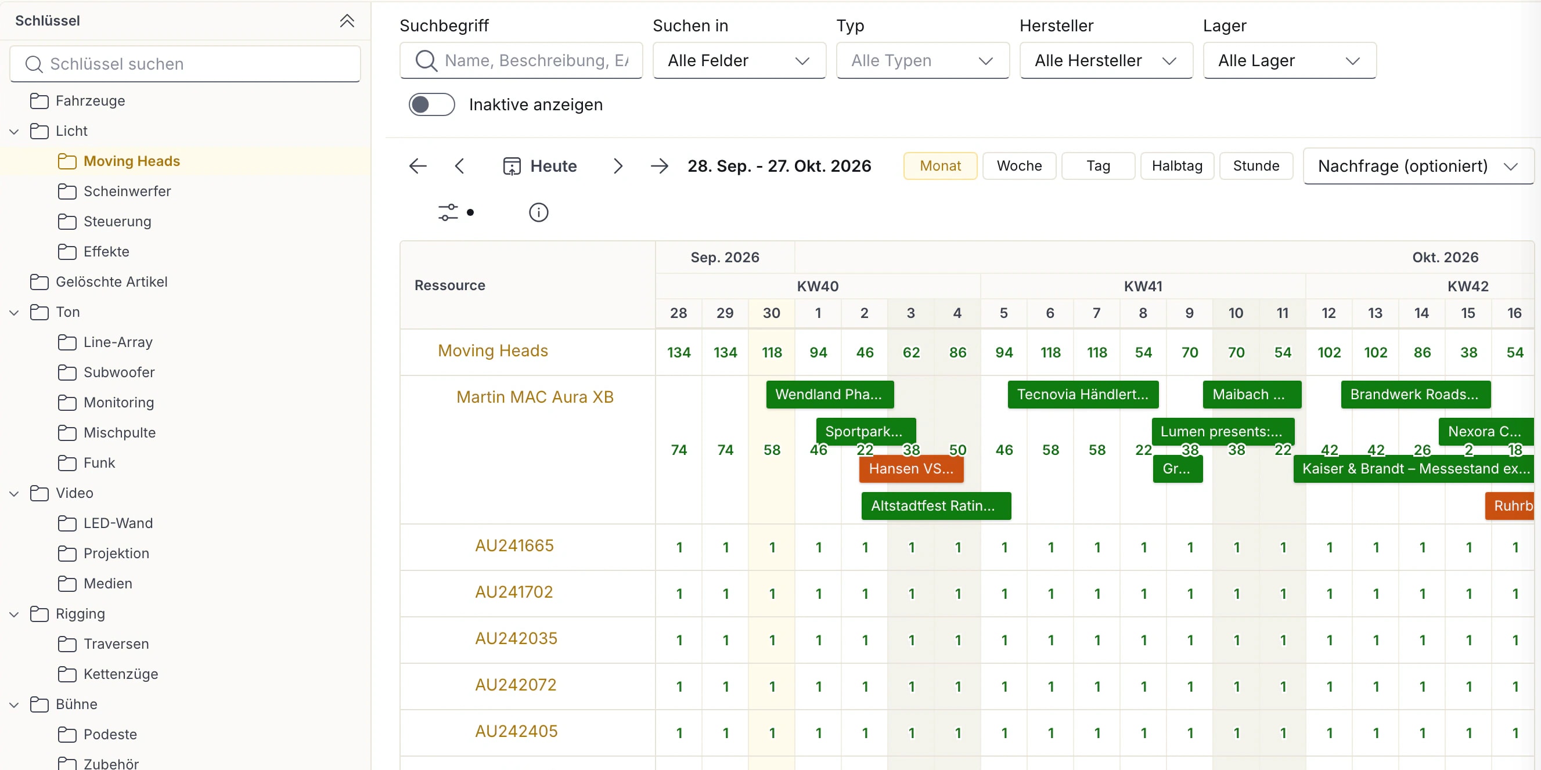The image size is (1541, 770).
Task: Jump forward with the long right arrow
Action: pos(659,165)
